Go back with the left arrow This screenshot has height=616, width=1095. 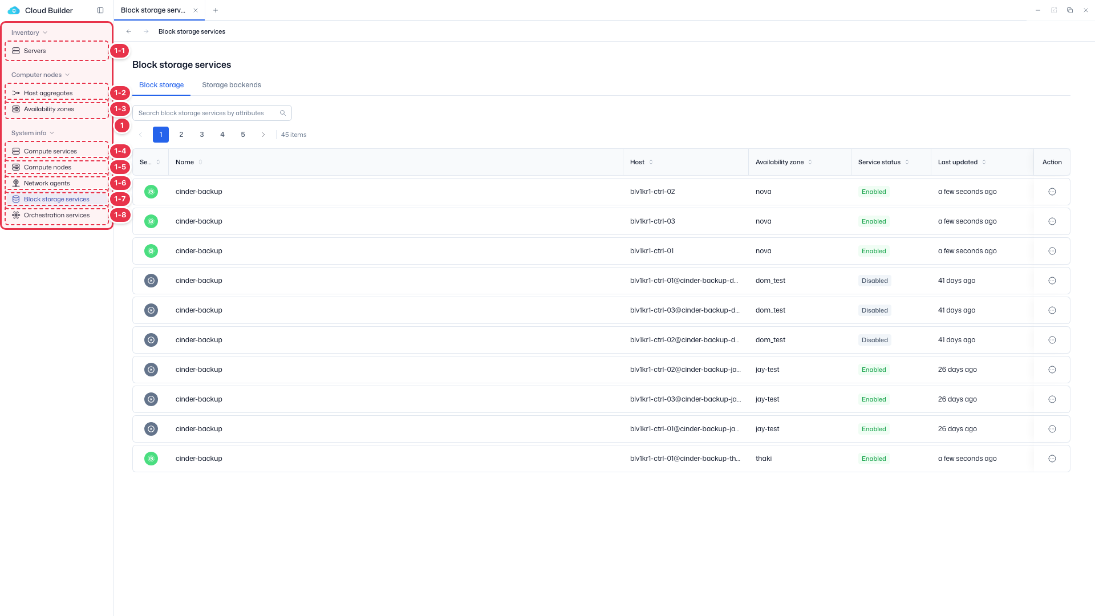pos(129,31)
